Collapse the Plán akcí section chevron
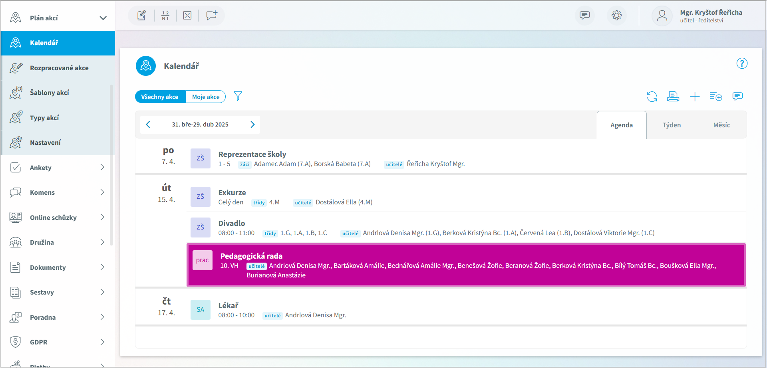 pyautogui.click(x=103, y=18)
